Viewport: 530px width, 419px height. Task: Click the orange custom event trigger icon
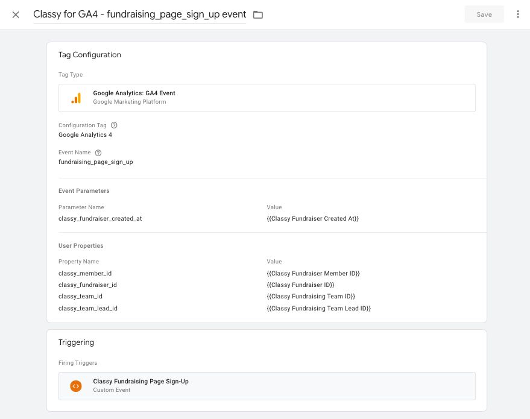(x=76, y=386)
